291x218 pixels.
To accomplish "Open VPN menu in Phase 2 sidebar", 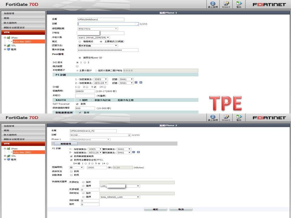I will pos(23,144).
